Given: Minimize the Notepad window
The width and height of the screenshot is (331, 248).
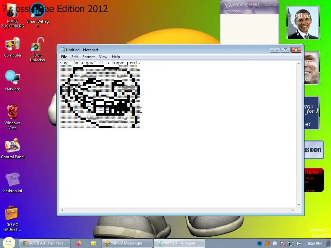Looking at the screenshot, I should (275, 50).
